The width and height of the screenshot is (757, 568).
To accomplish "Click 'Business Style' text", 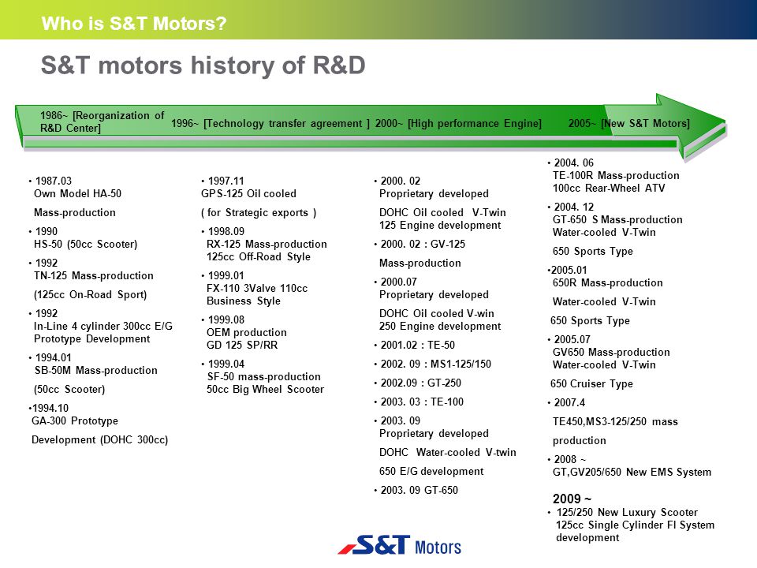I will coord(244,301).
